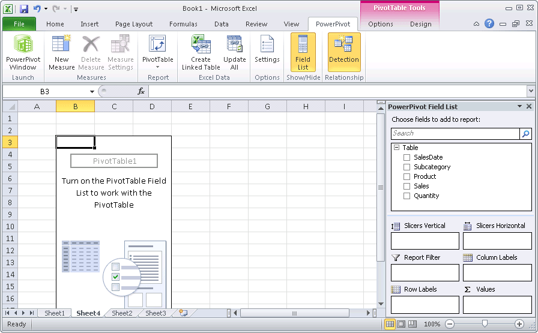Create a New Measure
The image size is (538, 333).
tap(61, 52)
